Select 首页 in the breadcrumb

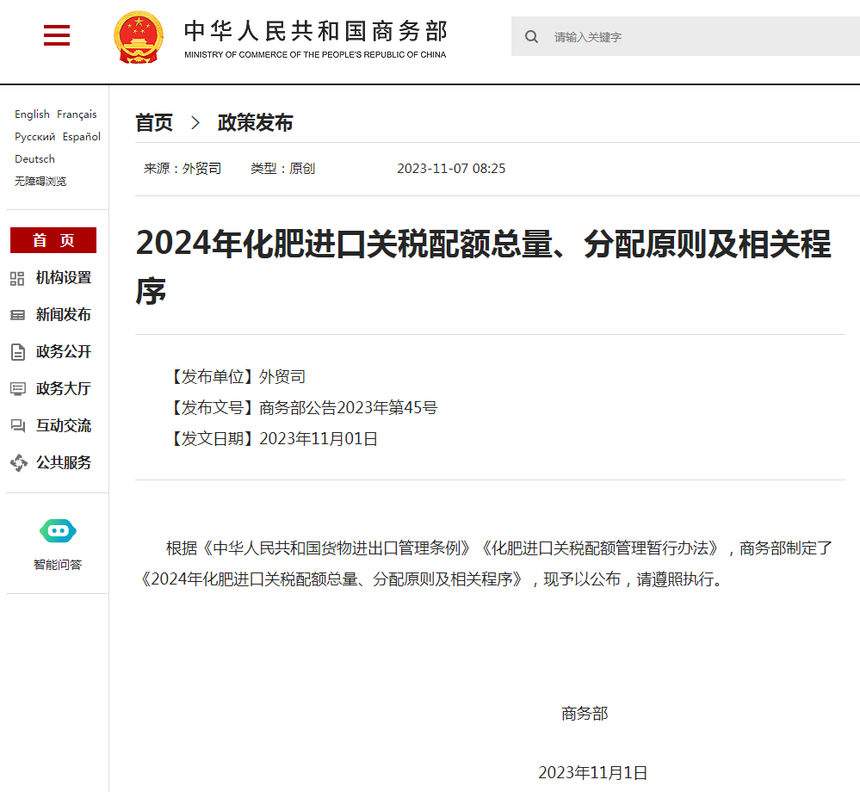[153, 122]
